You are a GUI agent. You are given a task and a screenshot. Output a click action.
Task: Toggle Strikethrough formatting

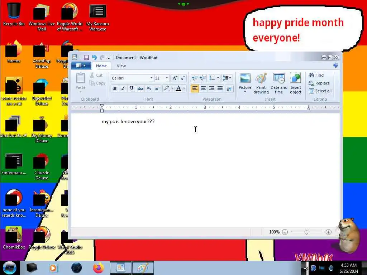(x=140, y=88)
